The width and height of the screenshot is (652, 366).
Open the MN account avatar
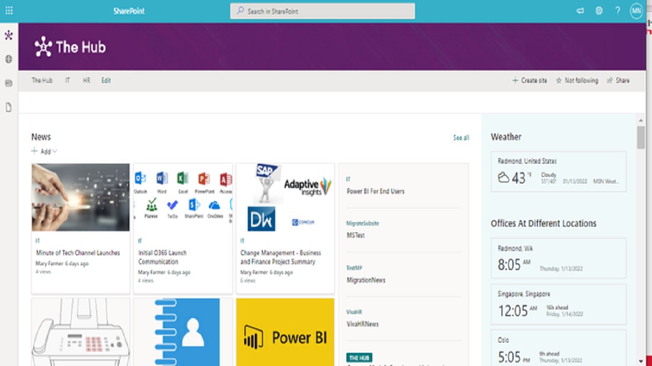[x=636, y=11]
